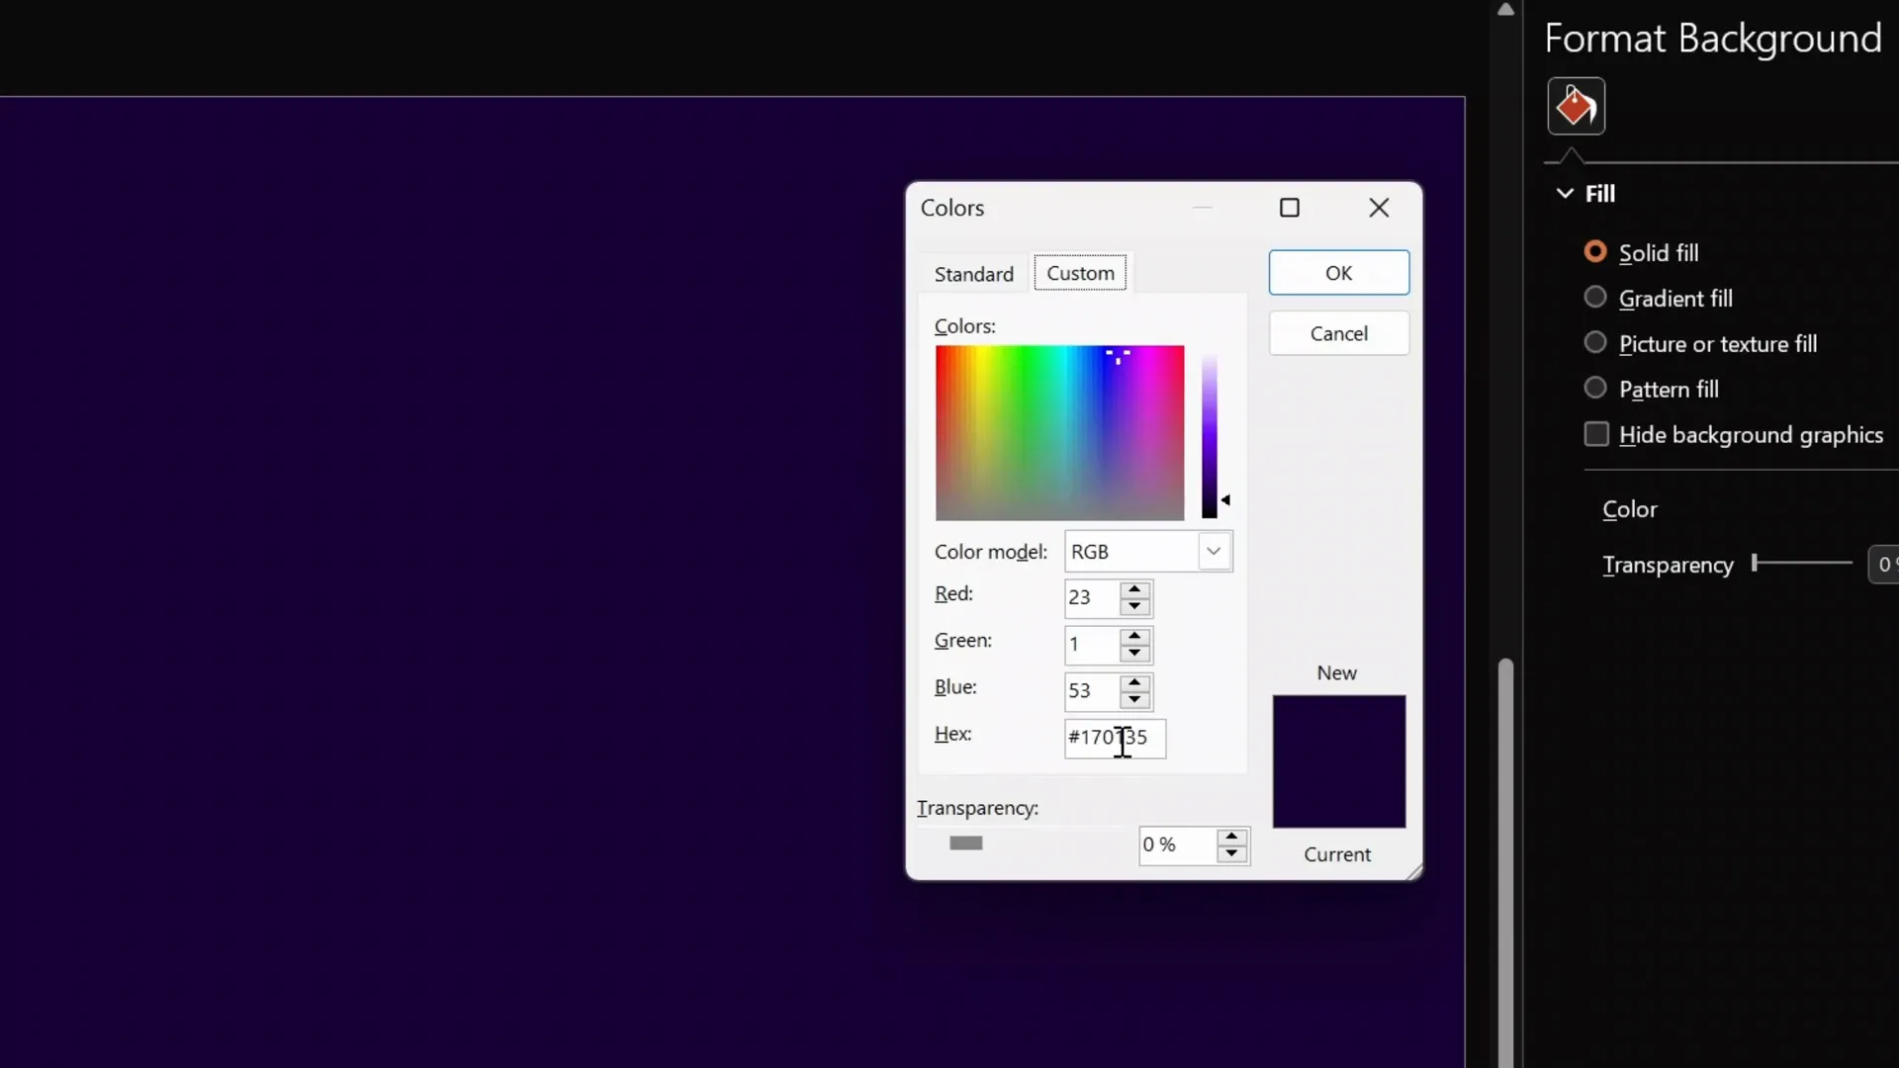Pick a hue in the color spectrum
1899x1068 pixels.
(1059, 433)
